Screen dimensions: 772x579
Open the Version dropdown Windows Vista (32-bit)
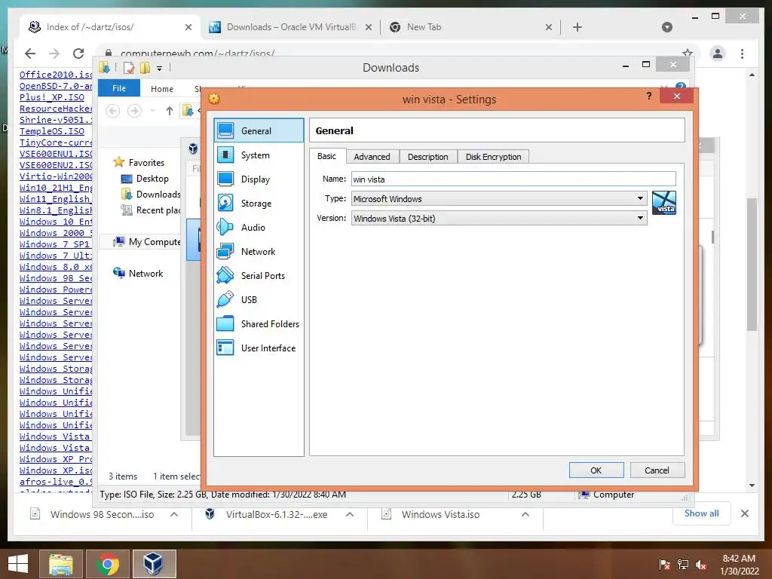click(499, 218)
